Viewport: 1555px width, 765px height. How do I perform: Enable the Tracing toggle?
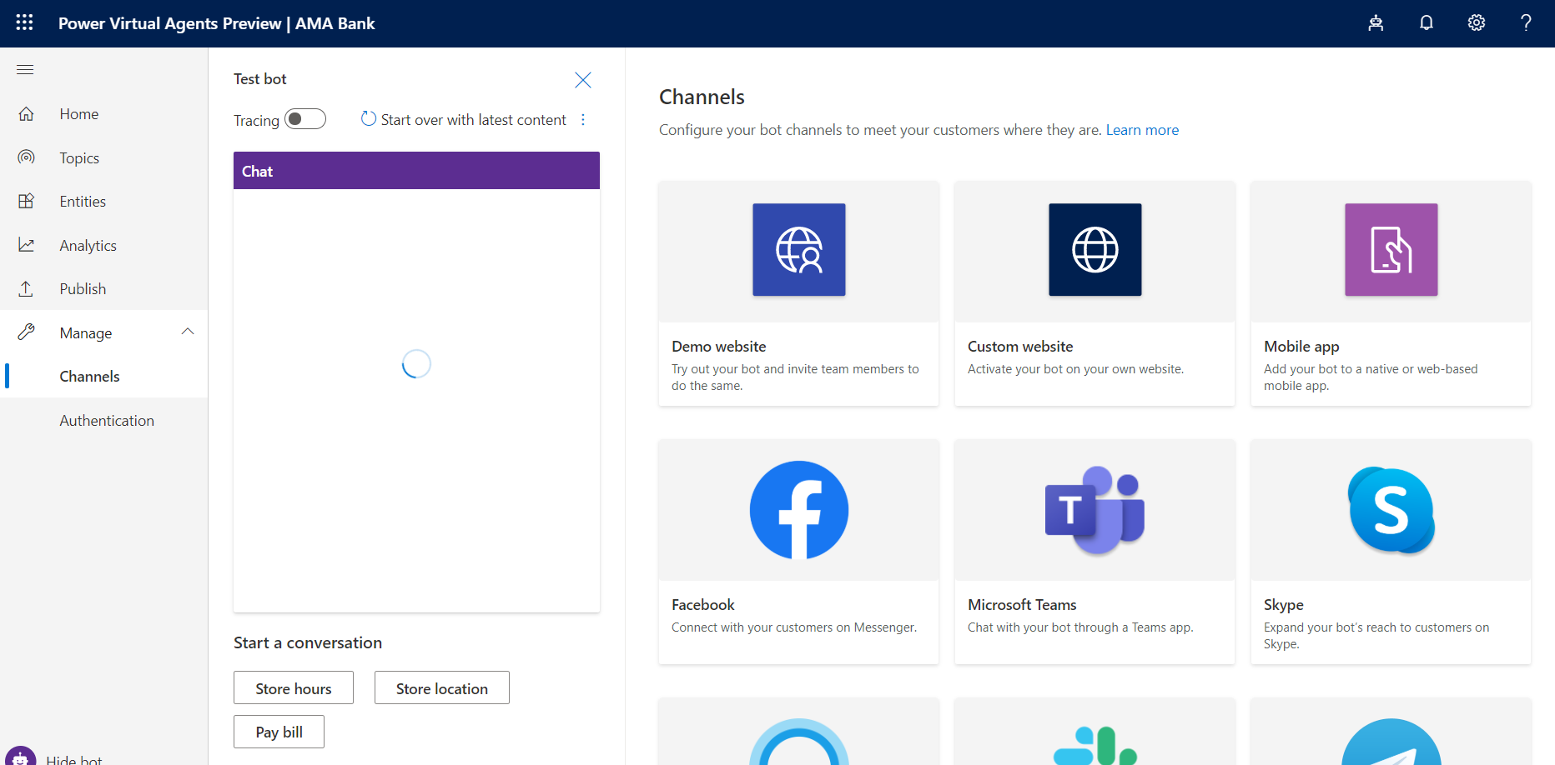(x=305, y=118)
